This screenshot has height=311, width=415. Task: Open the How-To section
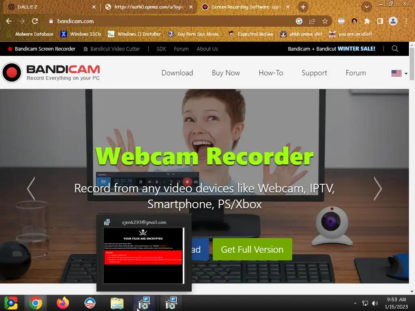(x=271, y=73)
